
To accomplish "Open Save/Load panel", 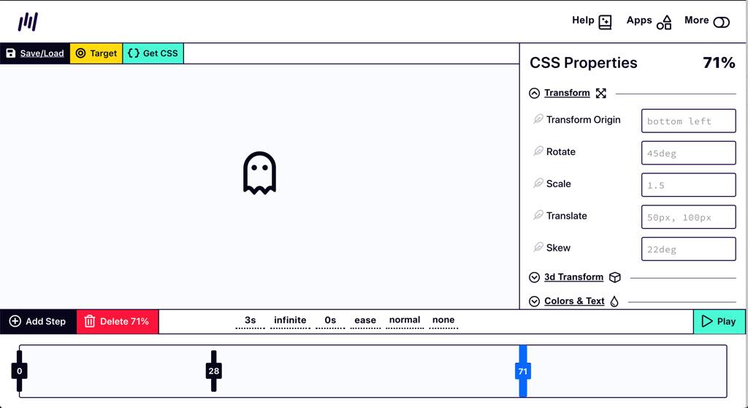I will (35, 53).
